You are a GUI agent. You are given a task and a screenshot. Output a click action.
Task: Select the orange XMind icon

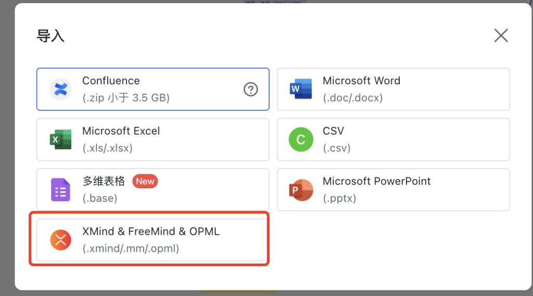(60, 240)
